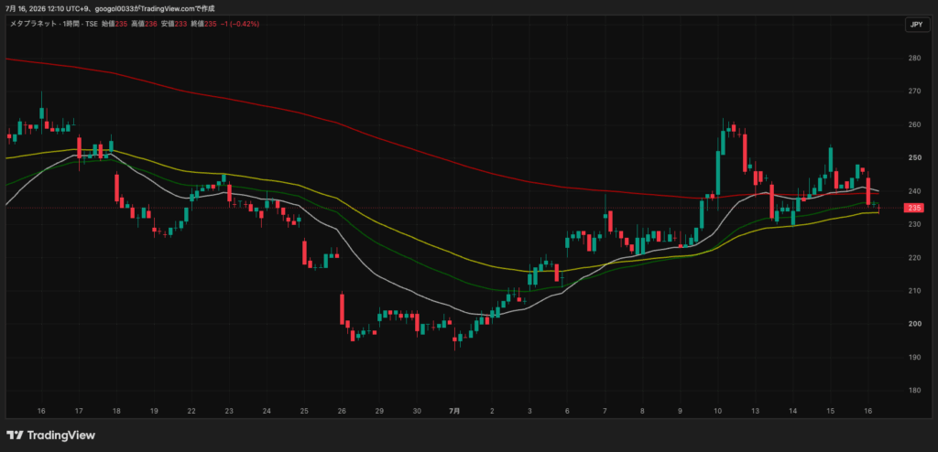Click the 終値235 closing value in legend
This screenshot has width=938, height=452.
pos(202,24)
